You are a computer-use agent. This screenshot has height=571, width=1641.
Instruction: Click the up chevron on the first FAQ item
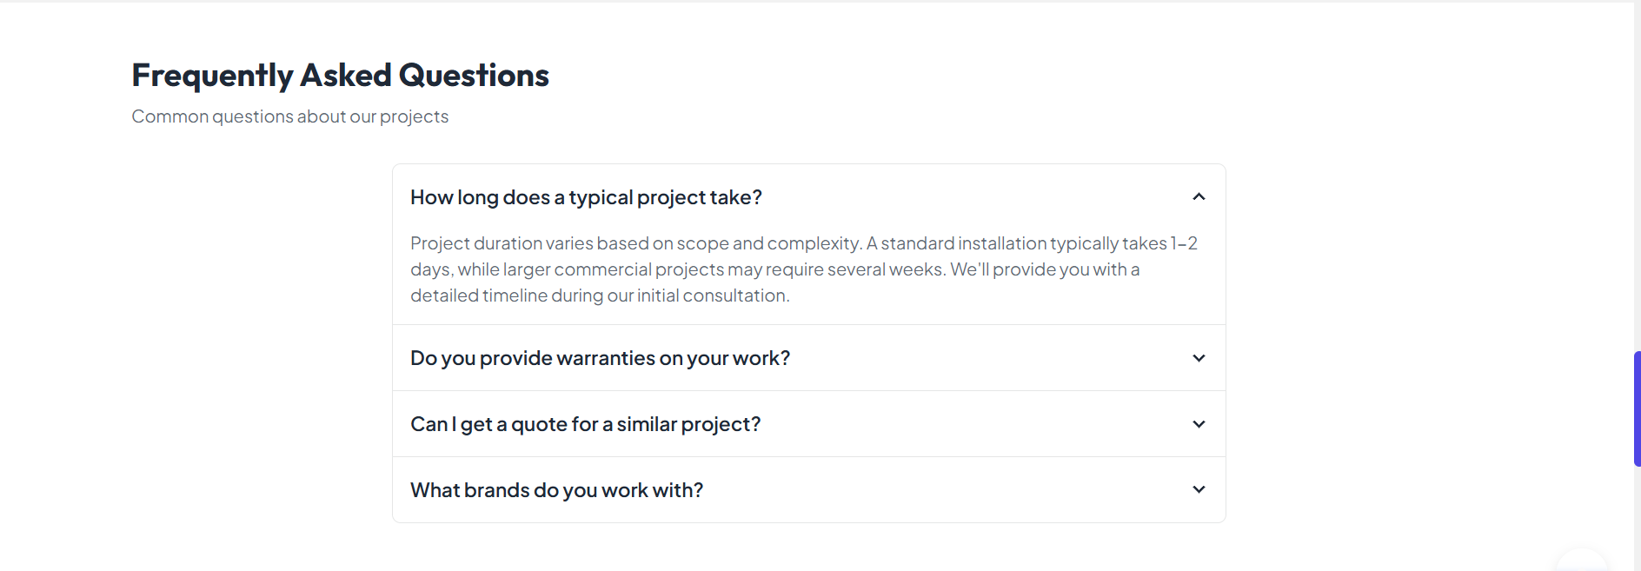click(1199, 196)
